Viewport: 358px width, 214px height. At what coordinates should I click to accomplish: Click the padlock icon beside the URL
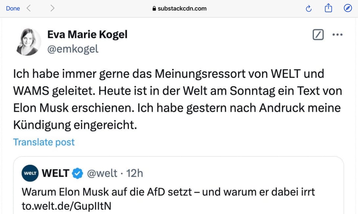coord(154,9)
